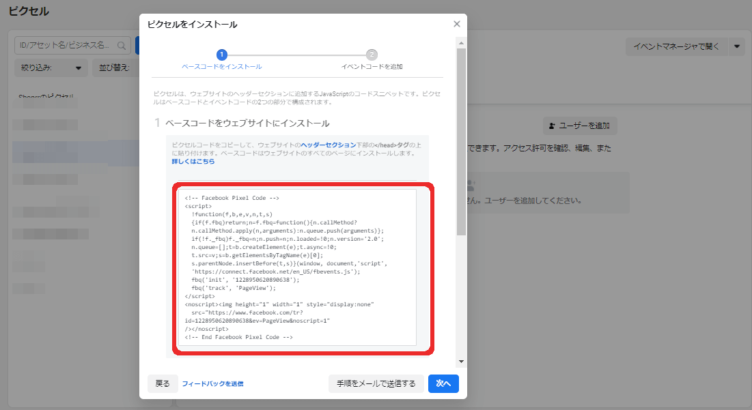Click イベントマネージャで開く button
The height and width of the screenshot is (410, 752).
click(x=676, y=46)
